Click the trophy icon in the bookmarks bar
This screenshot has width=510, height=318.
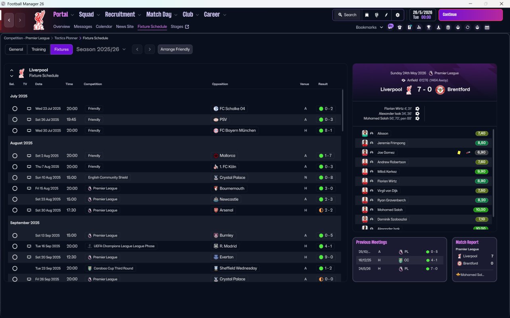pyautogui.click(x=429, y=27)
